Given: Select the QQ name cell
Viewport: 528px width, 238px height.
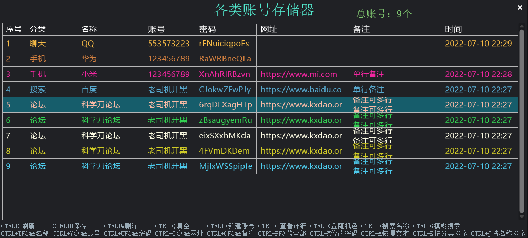Looking at the screenshot, I should click(110, 44).
